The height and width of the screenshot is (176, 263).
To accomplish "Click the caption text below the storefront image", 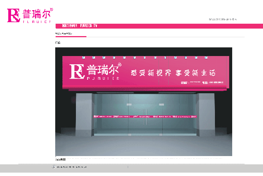I will [60, 159].
